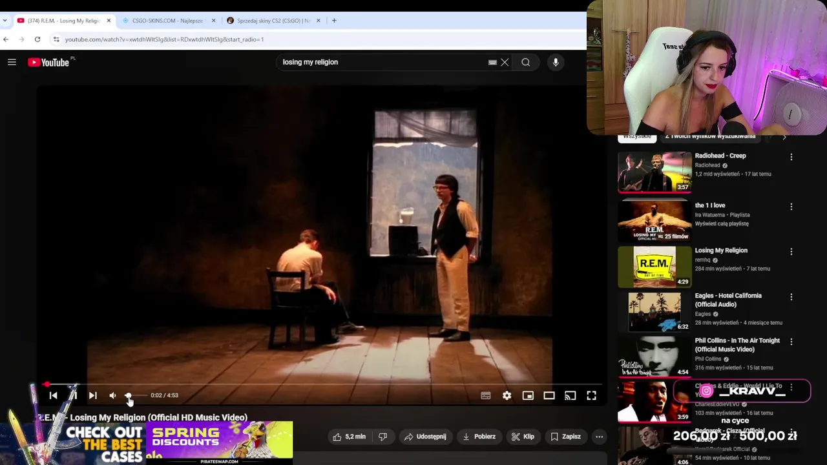Open options menu for the 1 I love

(791, 207)
